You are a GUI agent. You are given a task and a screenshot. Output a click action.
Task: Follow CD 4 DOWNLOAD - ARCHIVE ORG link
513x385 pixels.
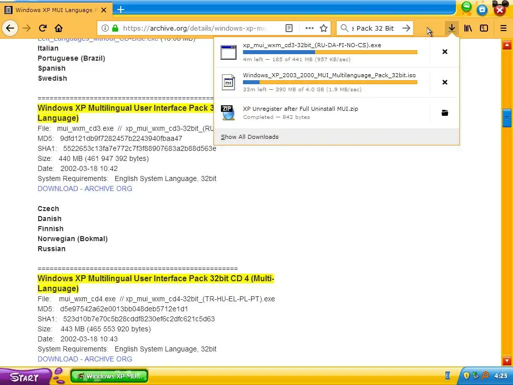coord(85,359)
